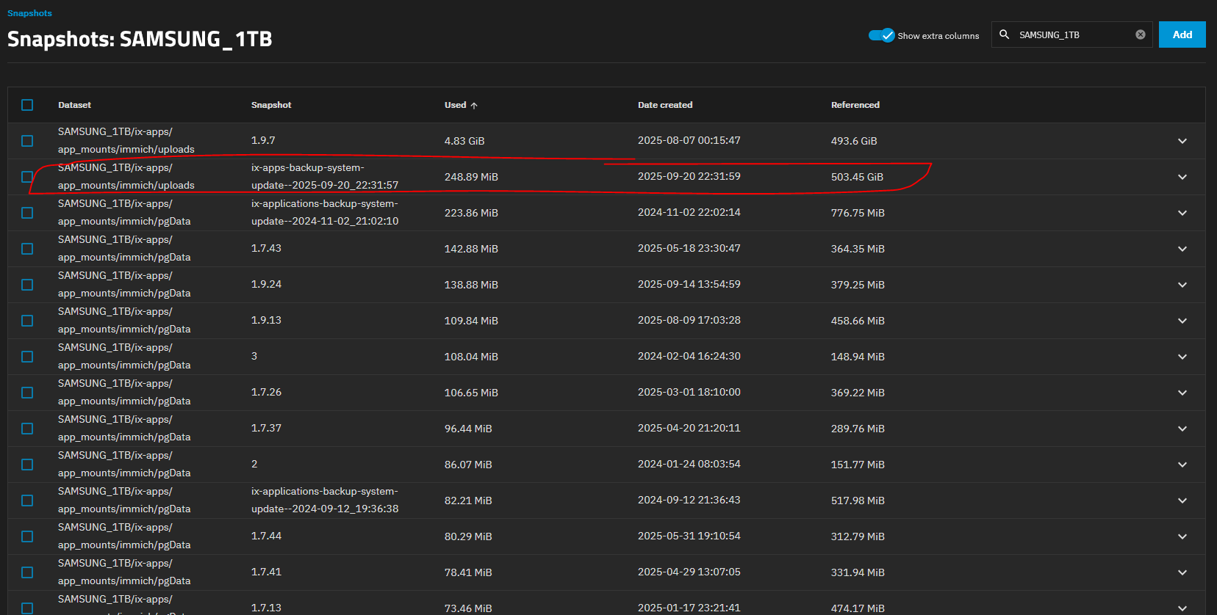The image size is (1217, 615).
Task: Open the Snapshots breadcrumb link
Action: (29, 13)
